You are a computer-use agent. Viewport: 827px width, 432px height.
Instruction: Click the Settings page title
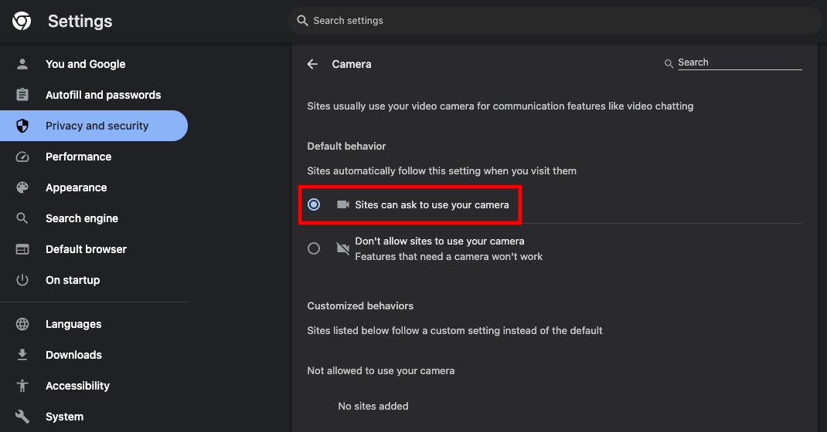tap(80, 21)
